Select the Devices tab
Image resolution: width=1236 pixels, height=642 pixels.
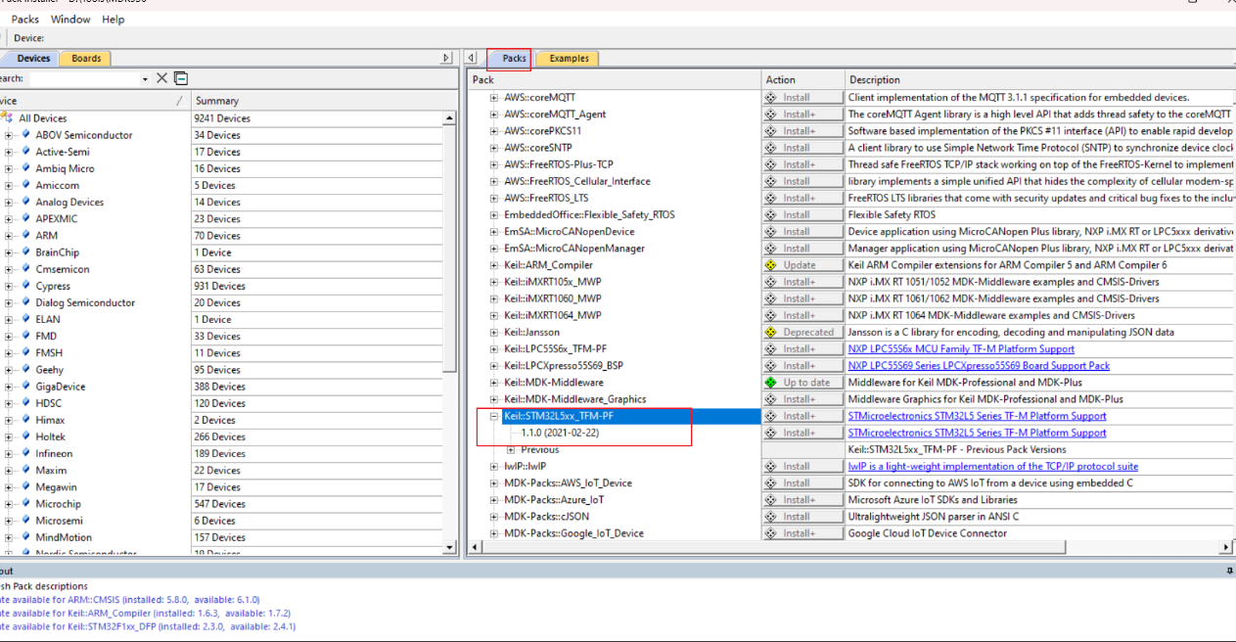point(33,59)
